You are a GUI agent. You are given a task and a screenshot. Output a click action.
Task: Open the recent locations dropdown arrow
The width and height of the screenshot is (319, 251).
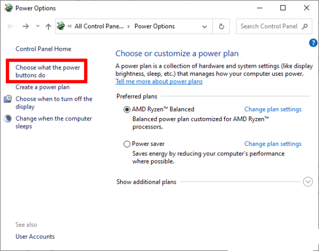point(38,26)
